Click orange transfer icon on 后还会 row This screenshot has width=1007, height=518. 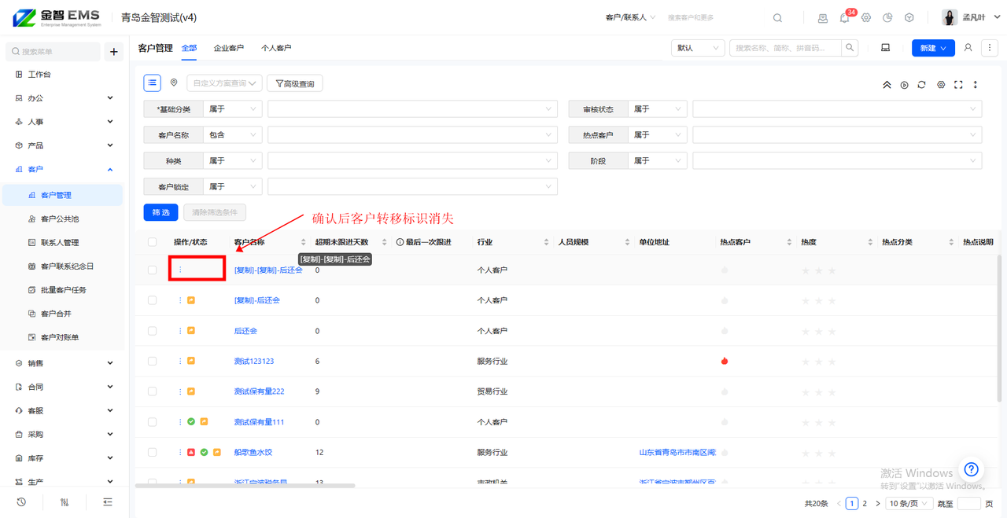[191, 331]
